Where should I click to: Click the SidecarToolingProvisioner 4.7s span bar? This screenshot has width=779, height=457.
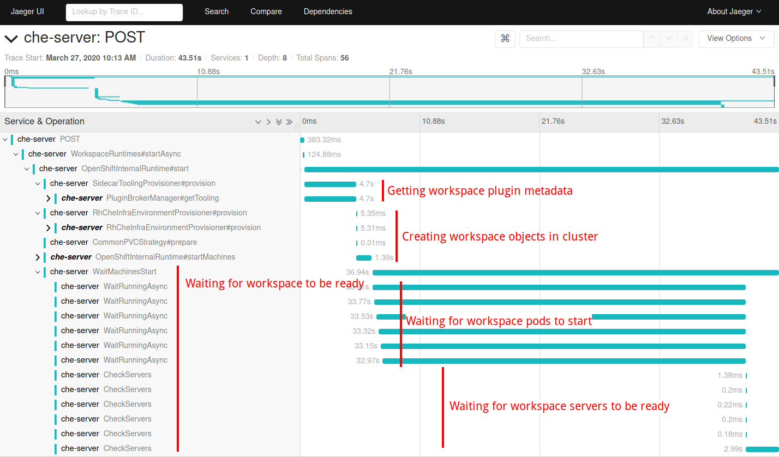click(x=330, y=184)
